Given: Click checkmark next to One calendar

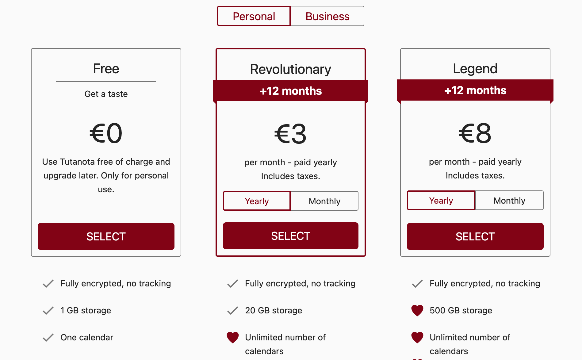Looking at the screenshot, I should pyautogui.click(x=48, y=338).
